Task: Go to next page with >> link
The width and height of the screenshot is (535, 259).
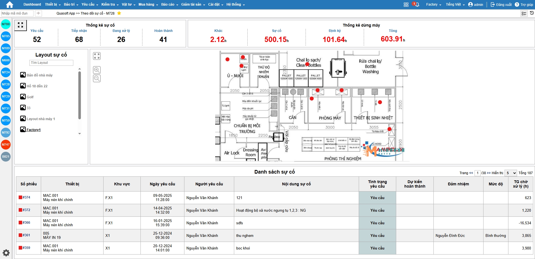Action: tap(489, 173)
